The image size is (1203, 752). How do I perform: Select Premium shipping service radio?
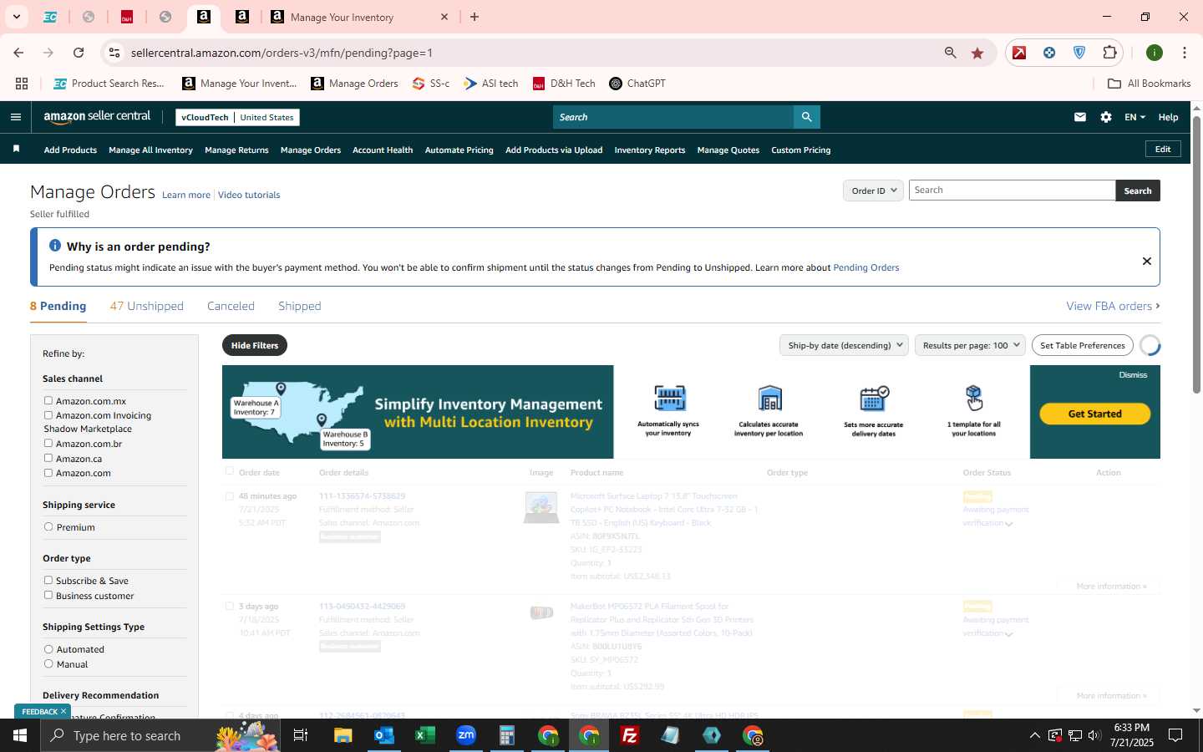[x=48, y=527]
